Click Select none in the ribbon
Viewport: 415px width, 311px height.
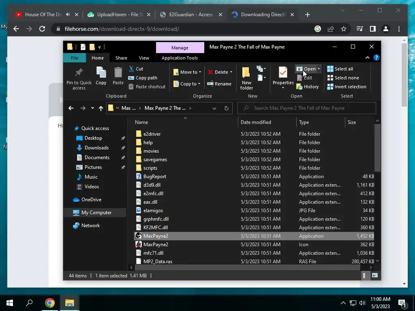(x=343, y=78)
